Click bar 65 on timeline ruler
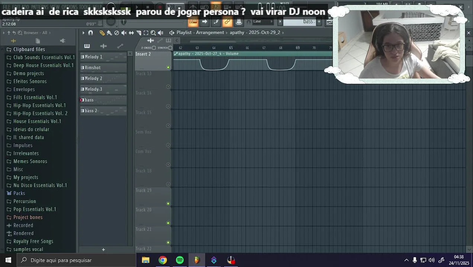The height and width of the screenshot is (267, 473). tap(231, 48)
